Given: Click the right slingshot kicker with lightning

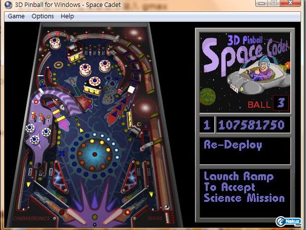Looking at the screenshot, I should coord(130,177).
